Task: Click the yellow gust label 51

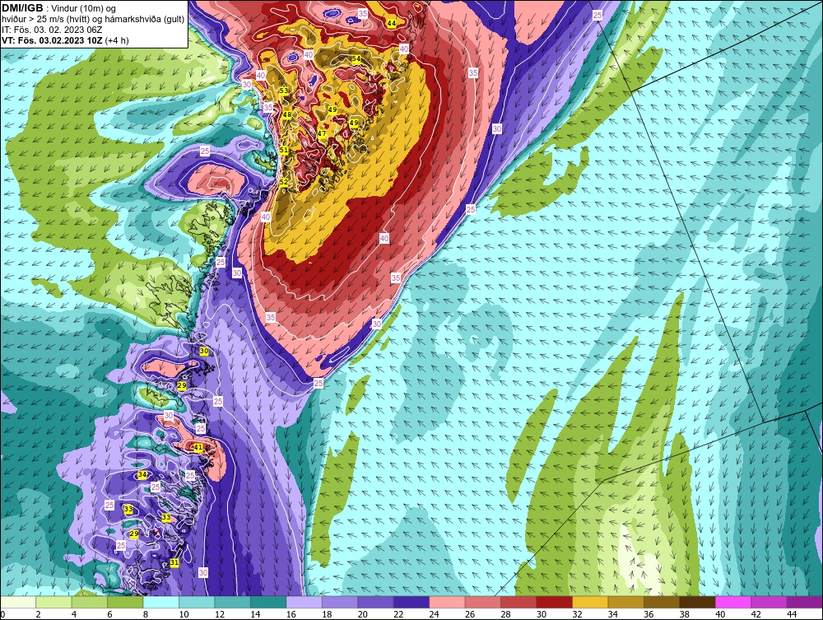Action: tap(284, 150)
